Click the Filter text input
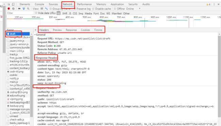 point(20,13)
